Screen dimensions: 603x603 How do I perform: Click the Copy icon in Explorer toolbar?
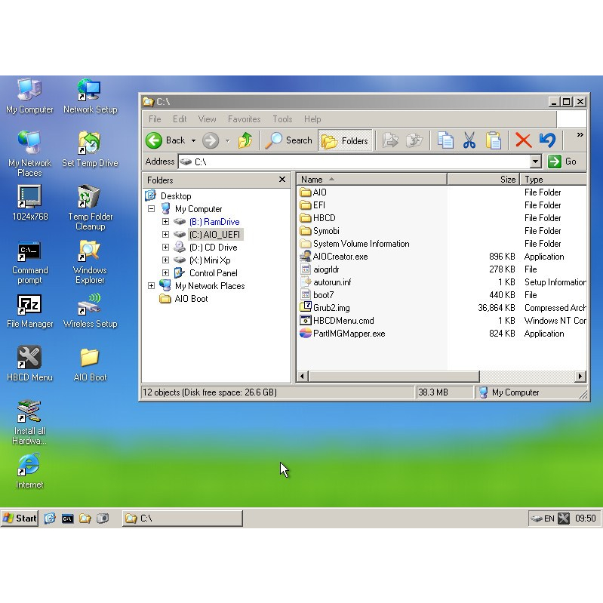tap(446, 140)
